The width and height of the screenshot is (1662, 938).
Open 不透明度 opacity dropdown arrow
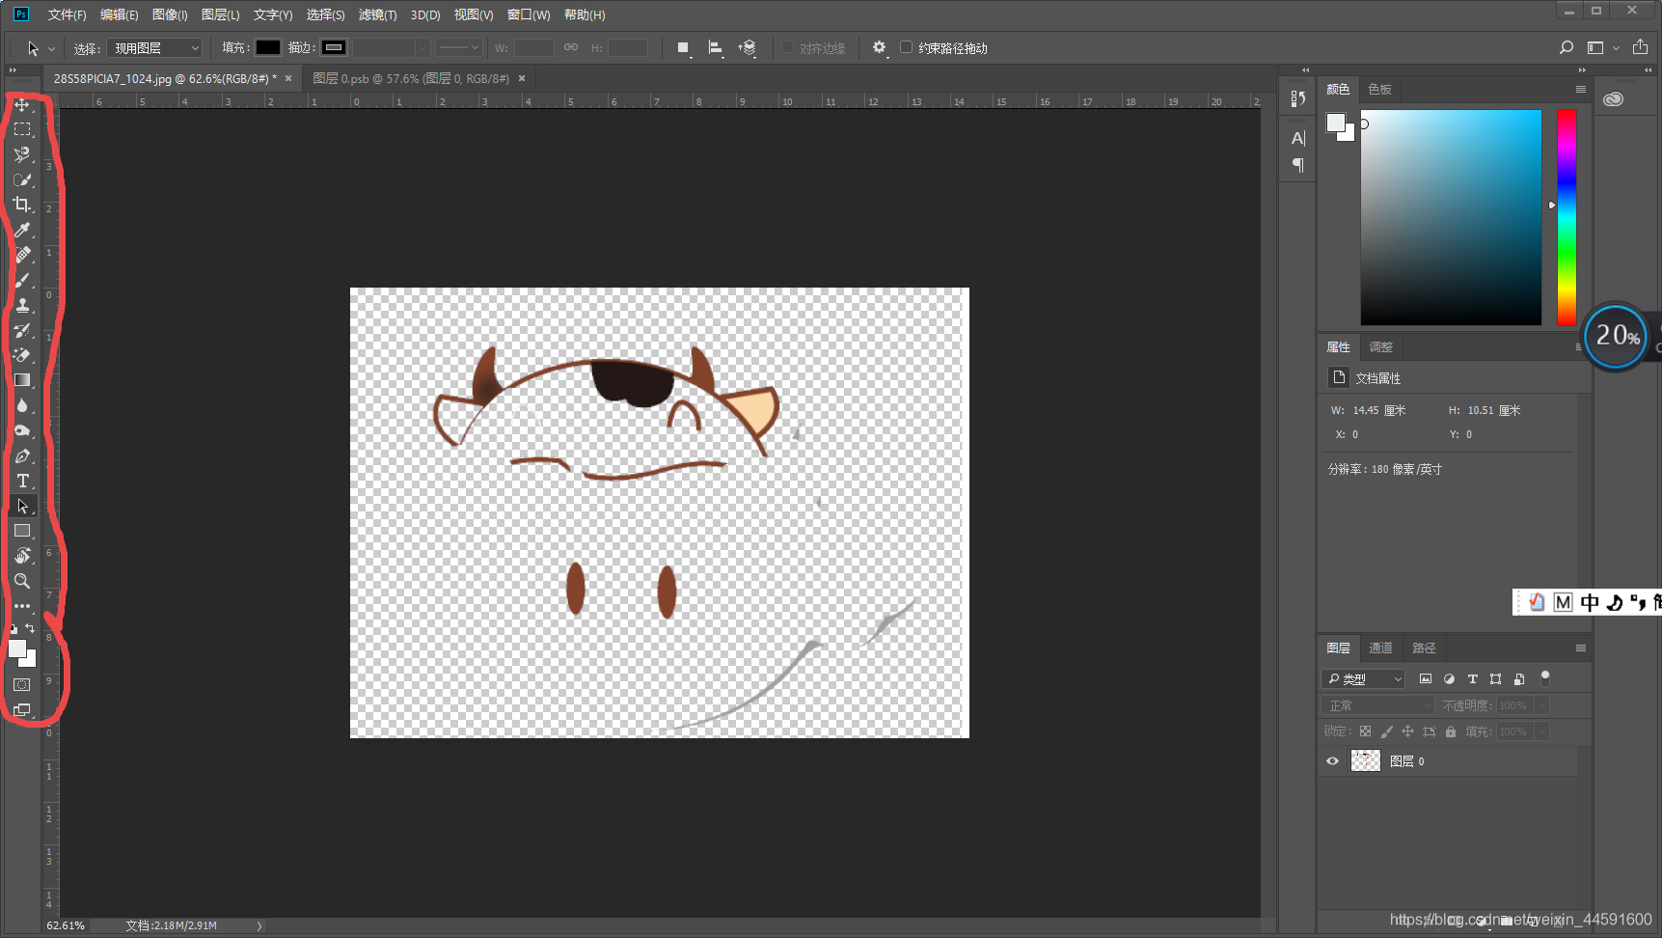point(1541,705)
